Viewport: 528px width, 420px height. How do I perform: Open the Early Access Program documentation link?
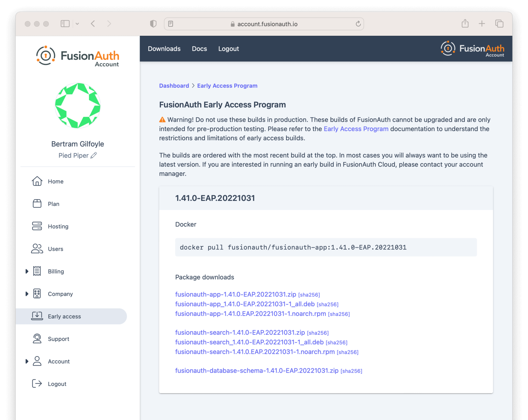point(356,129)
